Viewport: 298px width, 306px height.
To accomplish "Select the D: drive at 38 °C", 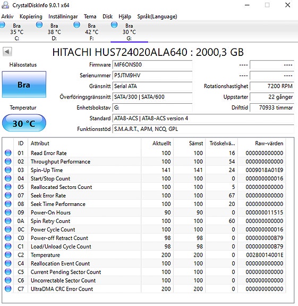I will point(54,32).
